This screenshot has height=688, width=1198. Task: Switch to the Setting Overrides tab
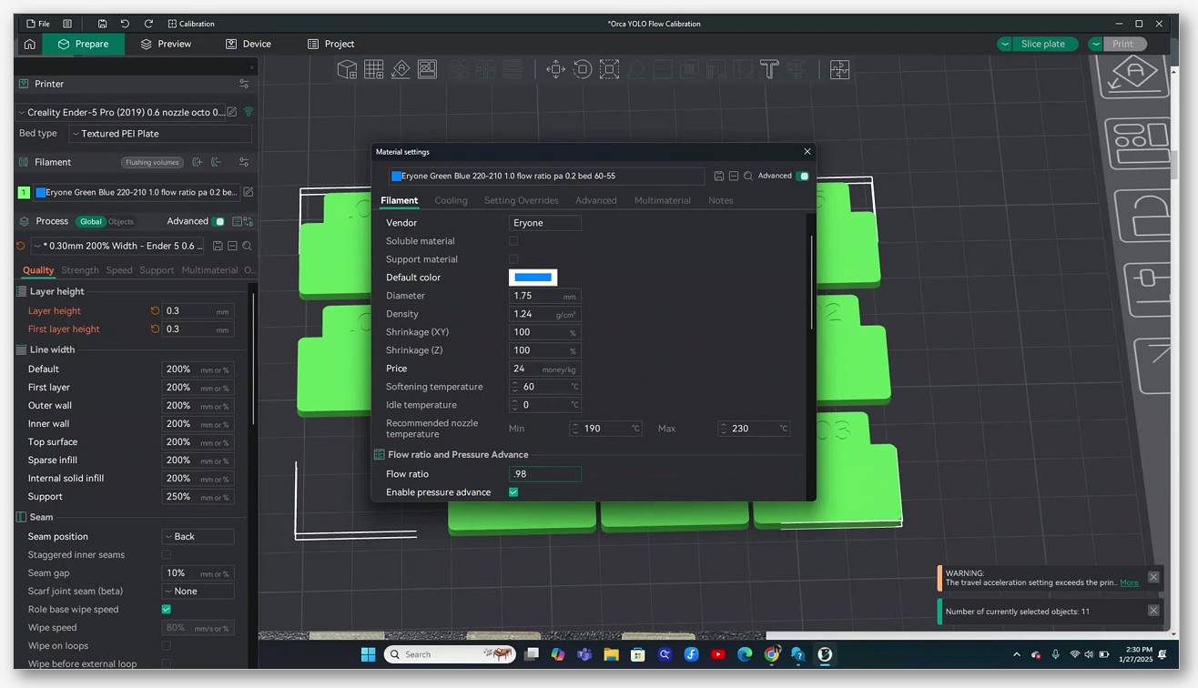pyautogui.click(x=522, y=200)
